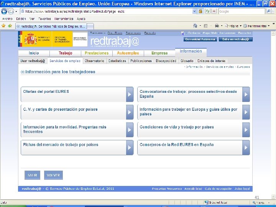The height and width of the screenshot is (207, 276).
Task: Open the Ofertas del portal EURES link
Action: pos(46,92)
